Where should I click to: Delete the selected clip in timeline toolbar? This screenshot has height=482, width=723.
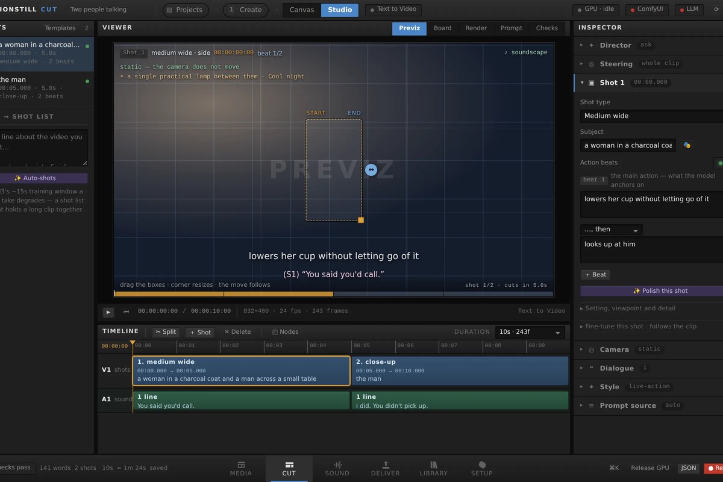[x=237, y=332]
